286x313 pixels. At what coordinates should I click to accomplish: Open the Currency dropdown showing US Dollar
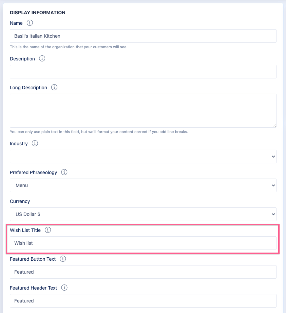pos(143,214)
